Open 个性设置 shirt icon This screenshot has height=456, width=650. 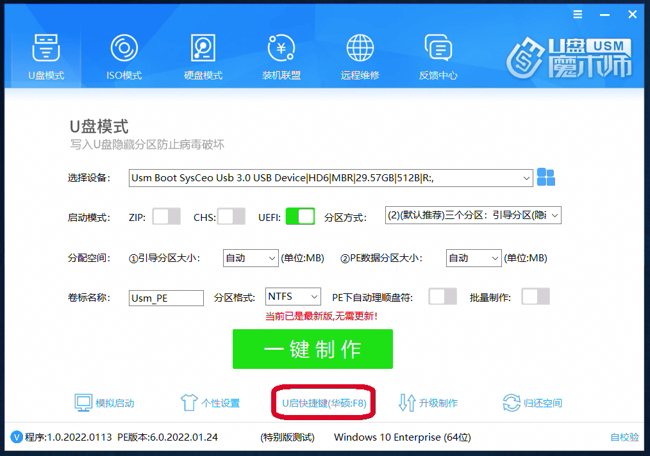pos(188,403)
